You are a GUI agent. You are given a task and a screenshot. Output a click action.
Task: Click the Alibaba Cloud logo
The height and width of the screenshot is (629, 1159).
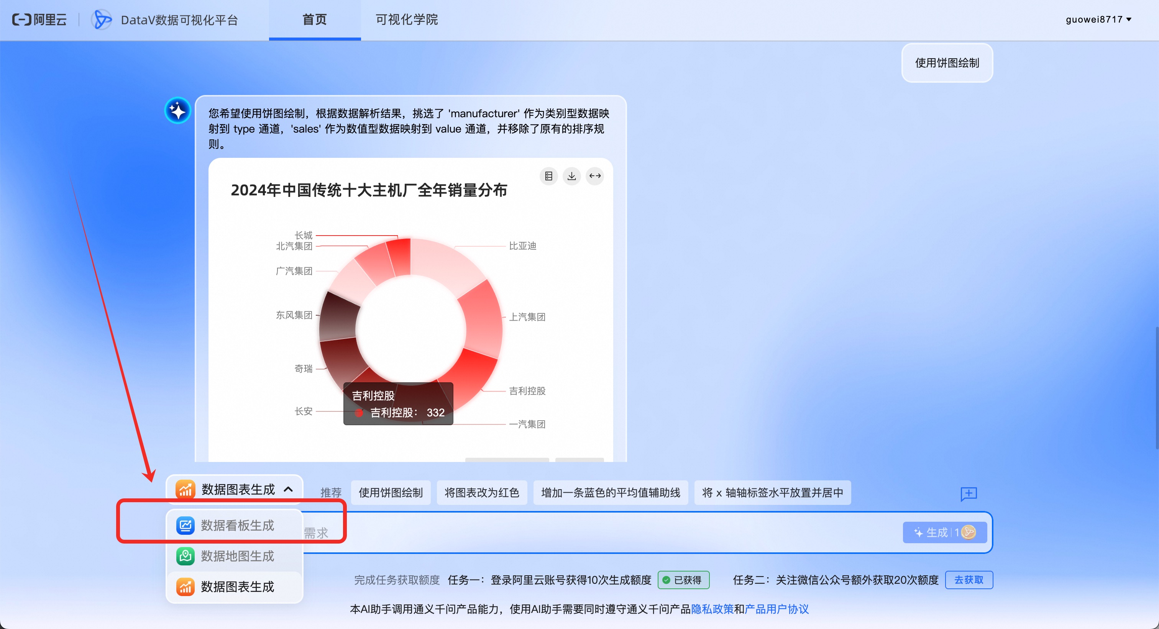pos(39,20)
